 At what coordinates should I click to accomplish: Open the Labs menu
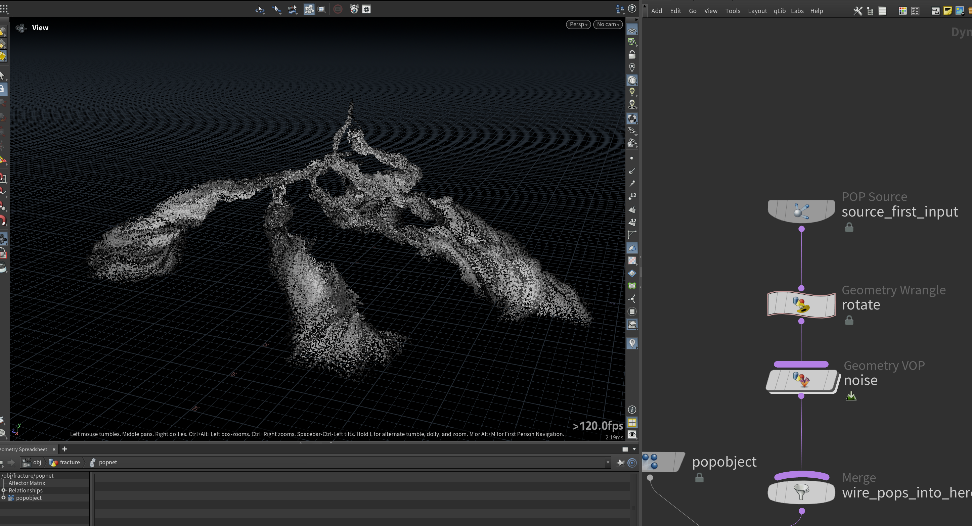797,11
